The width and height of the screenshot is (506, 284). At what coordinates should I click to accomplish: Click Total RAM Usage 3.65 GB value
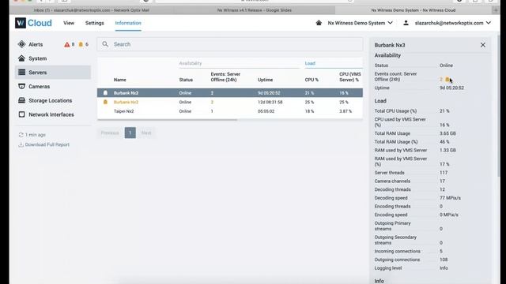click(x=447, y=133)
